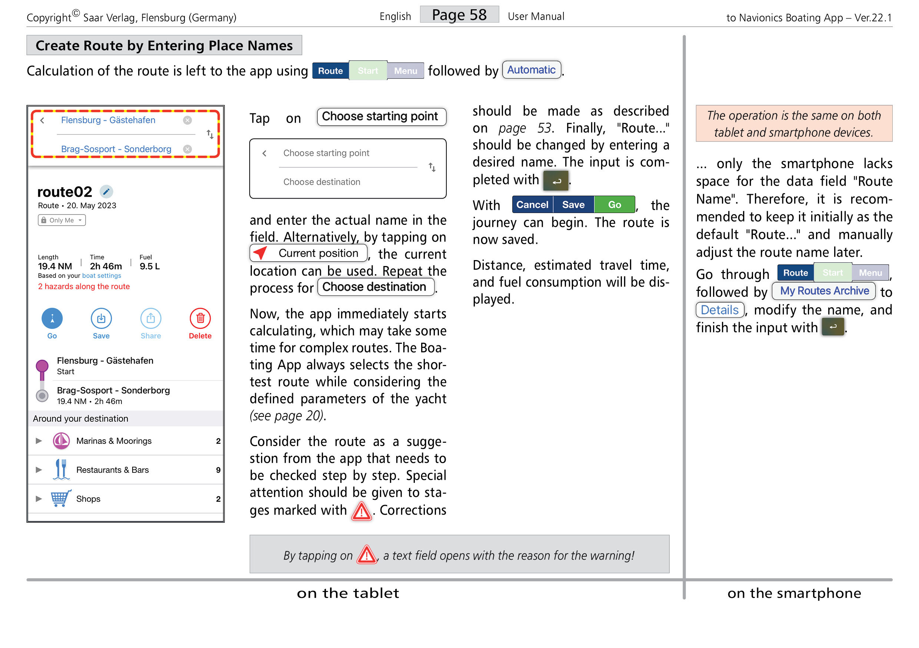Tap the Save route icon
Image resolution: width=919 pixels, height=648 pixels.
(101, 318)
